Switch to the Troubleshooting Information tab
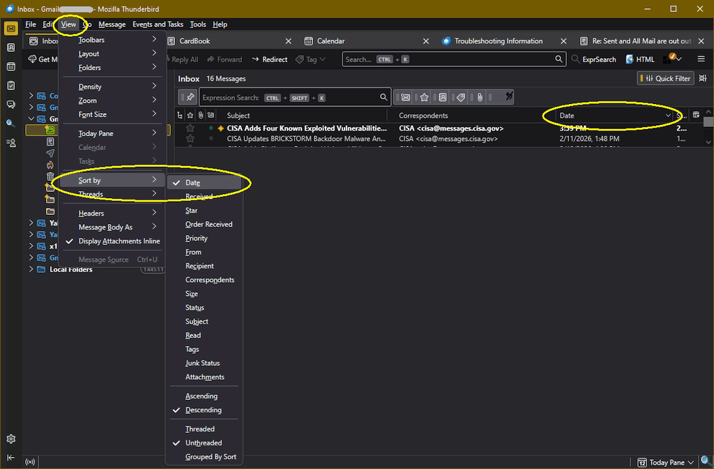 tap(498, 41)
